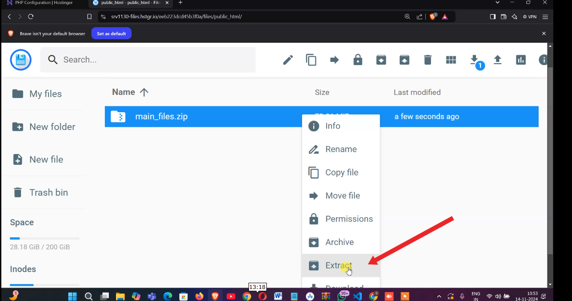
Task: Open Visual Studio Code from the taskbar
Action: click(x=357, y=296)
